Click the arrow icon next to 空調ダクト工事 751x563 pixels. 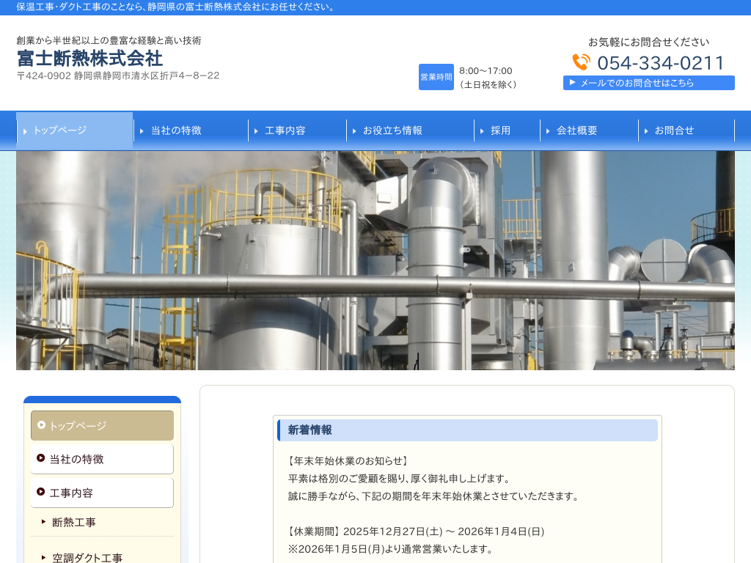tap(43, 557)
